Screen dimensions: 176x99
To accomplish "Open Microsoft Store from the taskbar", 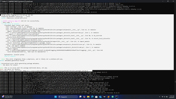I will click(x=96, y=97).
